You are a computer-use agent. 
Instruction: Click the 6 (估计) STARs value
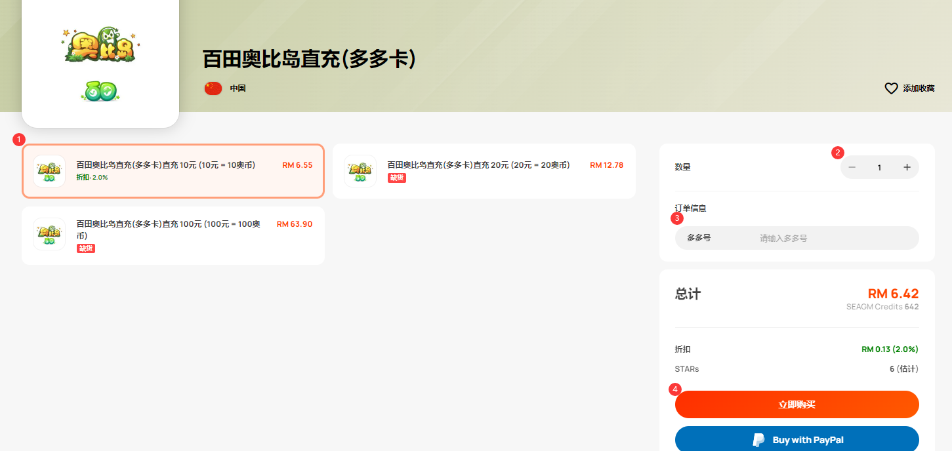point(904,369)
